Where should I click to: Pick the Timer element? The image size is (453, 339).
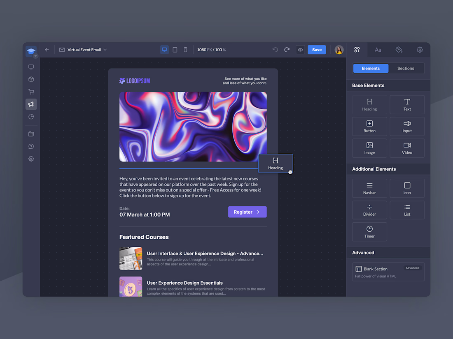(369, 232)
